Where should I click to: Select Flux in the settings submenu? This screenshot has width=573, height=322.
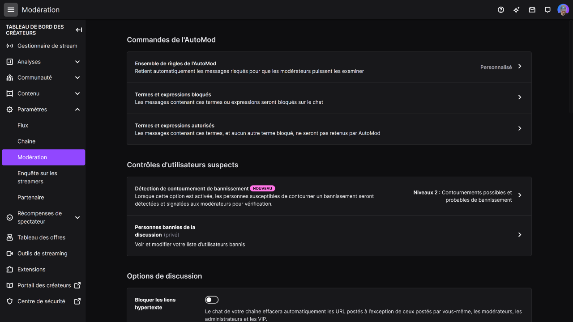(23, 125)
